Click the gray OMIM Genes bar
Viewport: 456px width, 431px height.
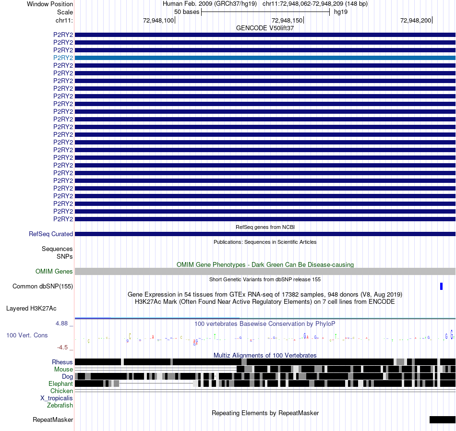click(x=265, y=271)
